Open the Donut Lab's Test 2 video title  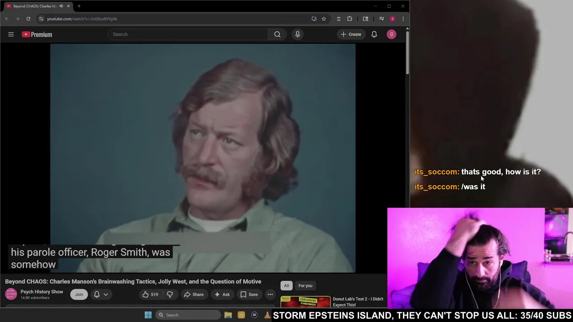[358, 302]
